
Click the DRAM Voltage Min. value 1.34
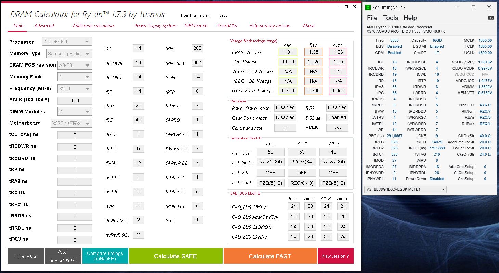288,52
